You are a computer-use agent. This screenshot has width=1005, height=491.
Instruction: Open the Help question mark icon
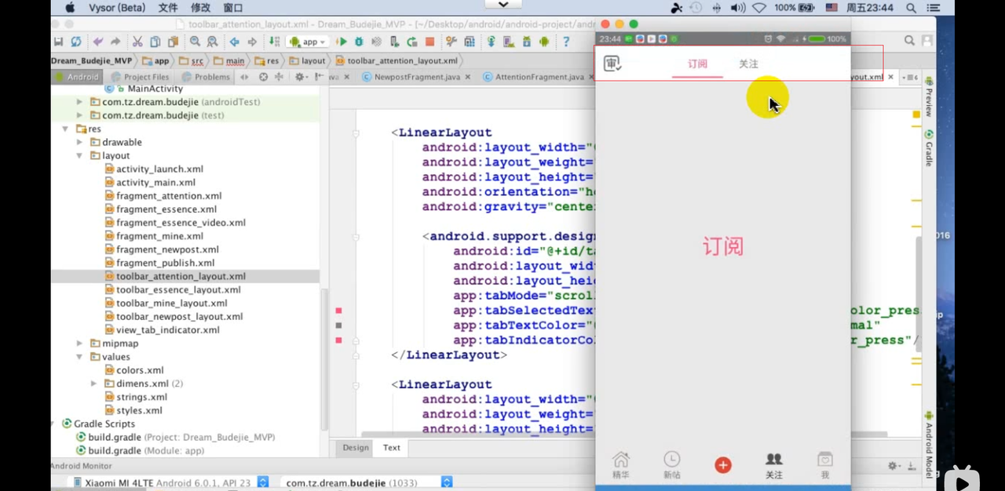565,42
